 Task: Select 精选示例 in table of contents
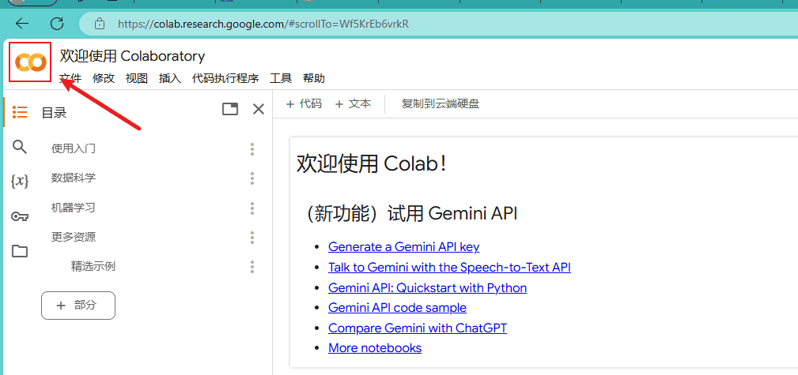click(x=93, y=267)
